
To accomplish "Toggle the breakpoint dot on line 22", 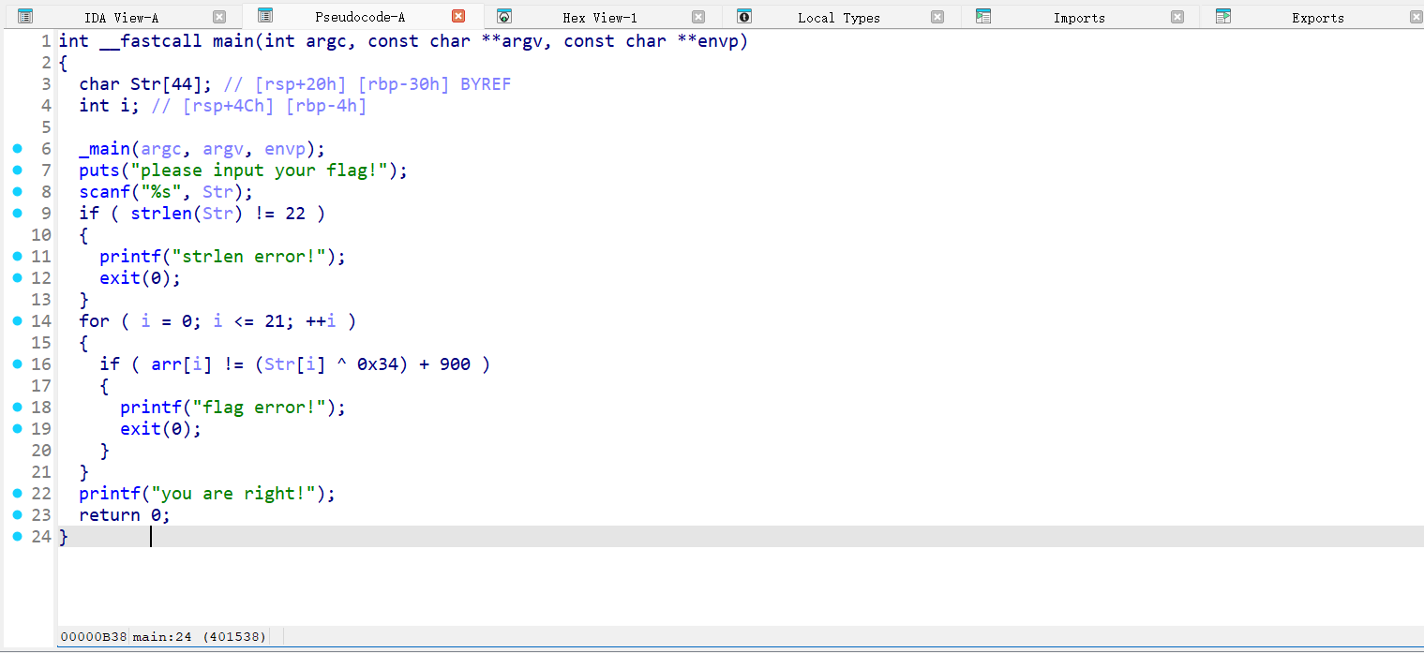I will pos(17,494).
